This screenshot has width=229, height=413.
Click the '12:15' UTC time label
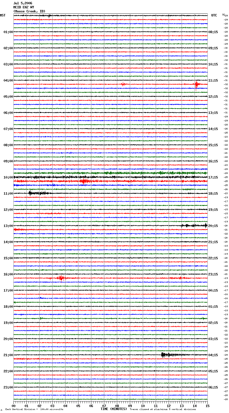[213, 97]
